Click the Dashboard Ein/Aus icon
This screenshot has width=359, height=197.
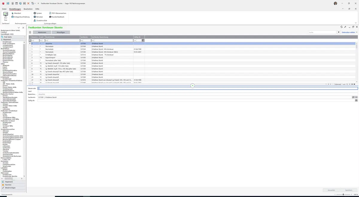(5, 16)
